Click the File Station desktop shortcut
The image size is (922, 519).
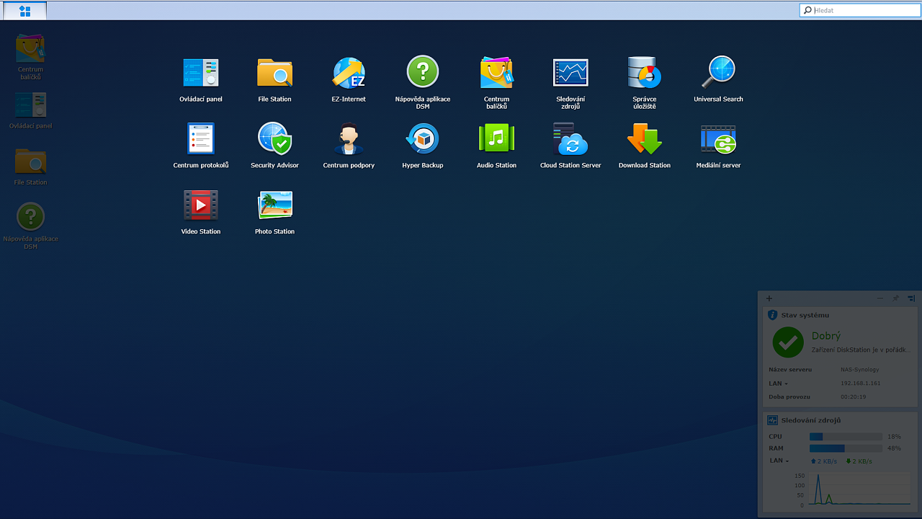[30, 161]
